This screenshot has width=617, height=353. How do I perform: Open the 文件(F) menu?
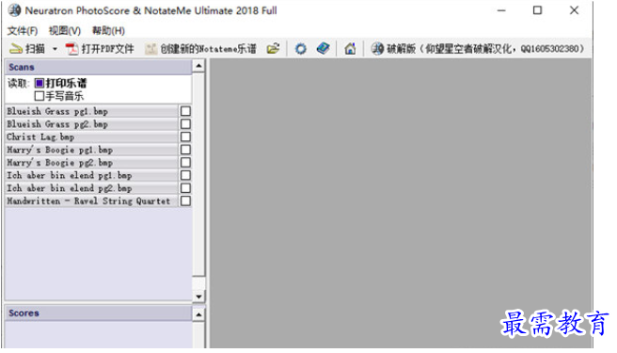(22, 31)
